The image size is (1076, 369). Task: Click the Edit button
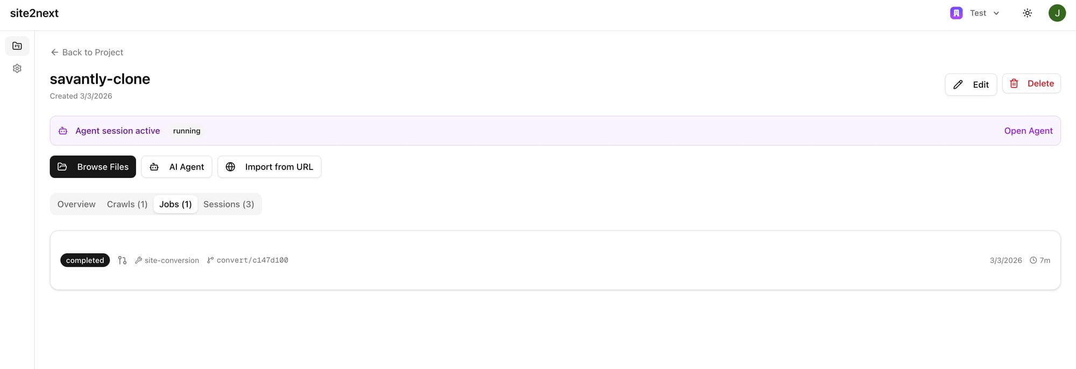point(971,84)
